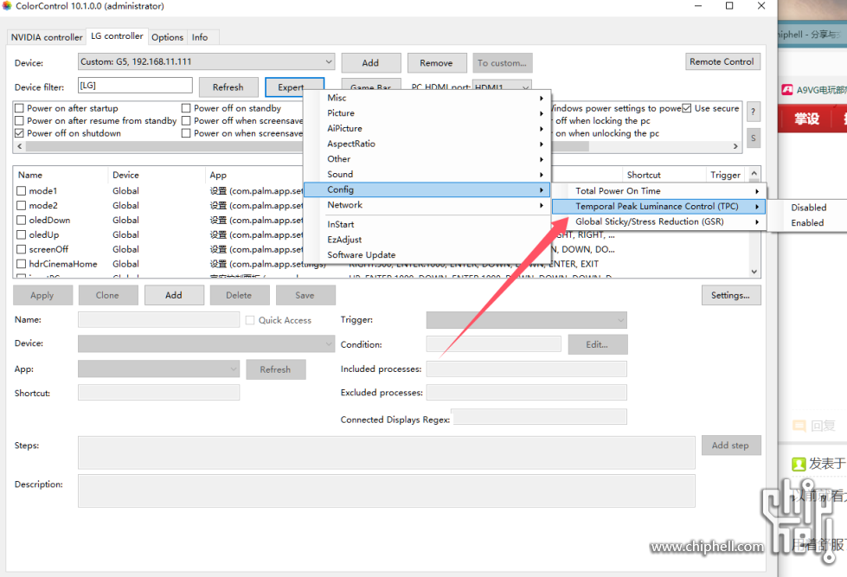847x577 pixels.
Task: Expand Global Sticky/Stress Reduction (GSR) submenu
Action: pyautogui.click(x=658, y=221)
